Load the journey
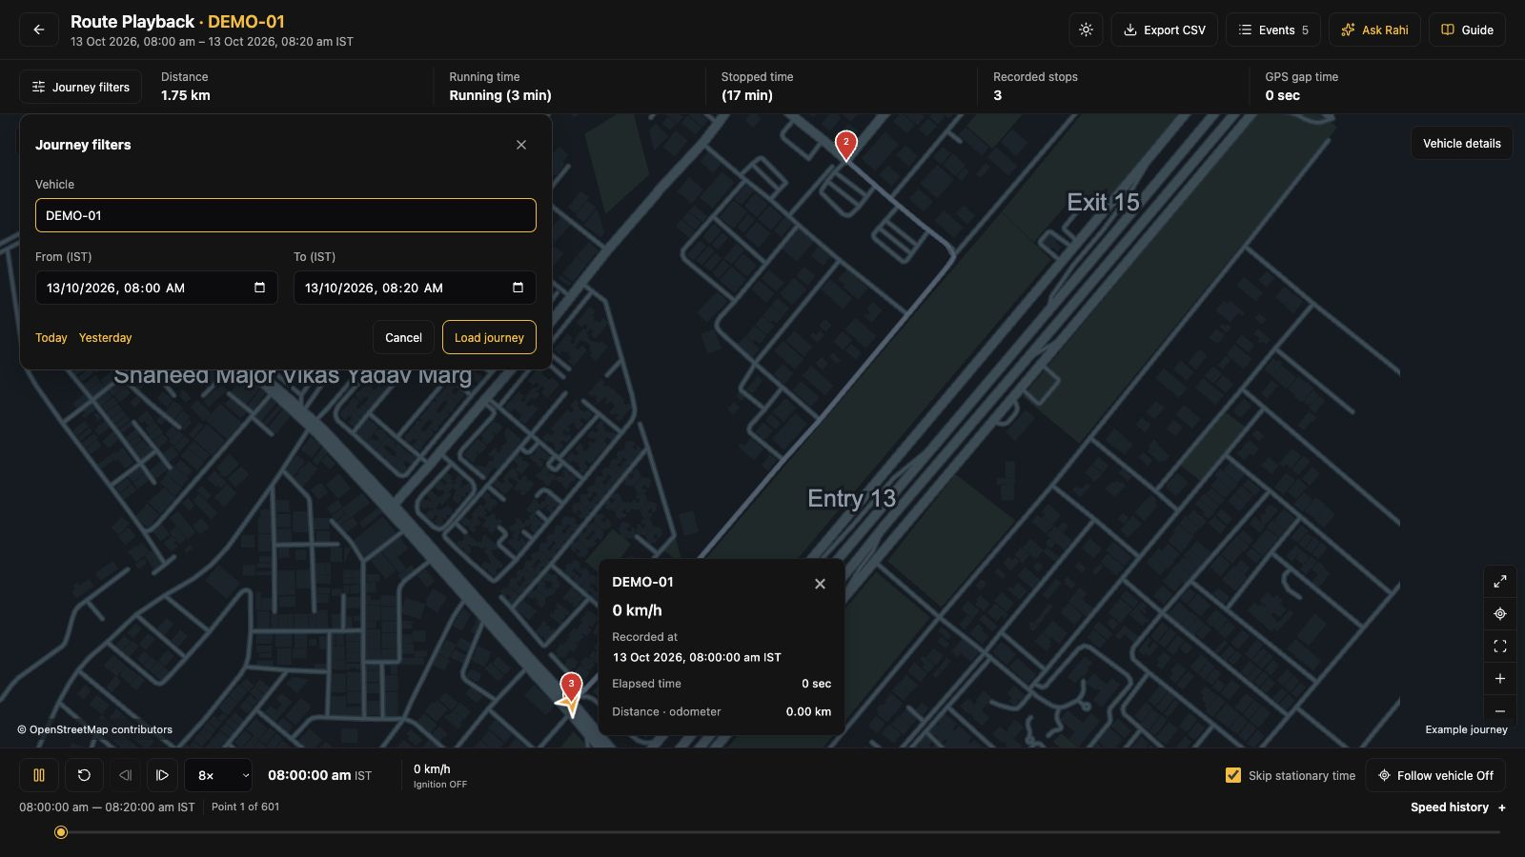 (x=489, y=337)
